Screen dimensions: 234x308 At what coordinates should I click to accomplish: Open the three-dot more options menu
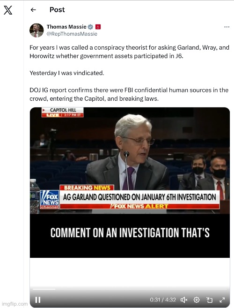(227, 27)
